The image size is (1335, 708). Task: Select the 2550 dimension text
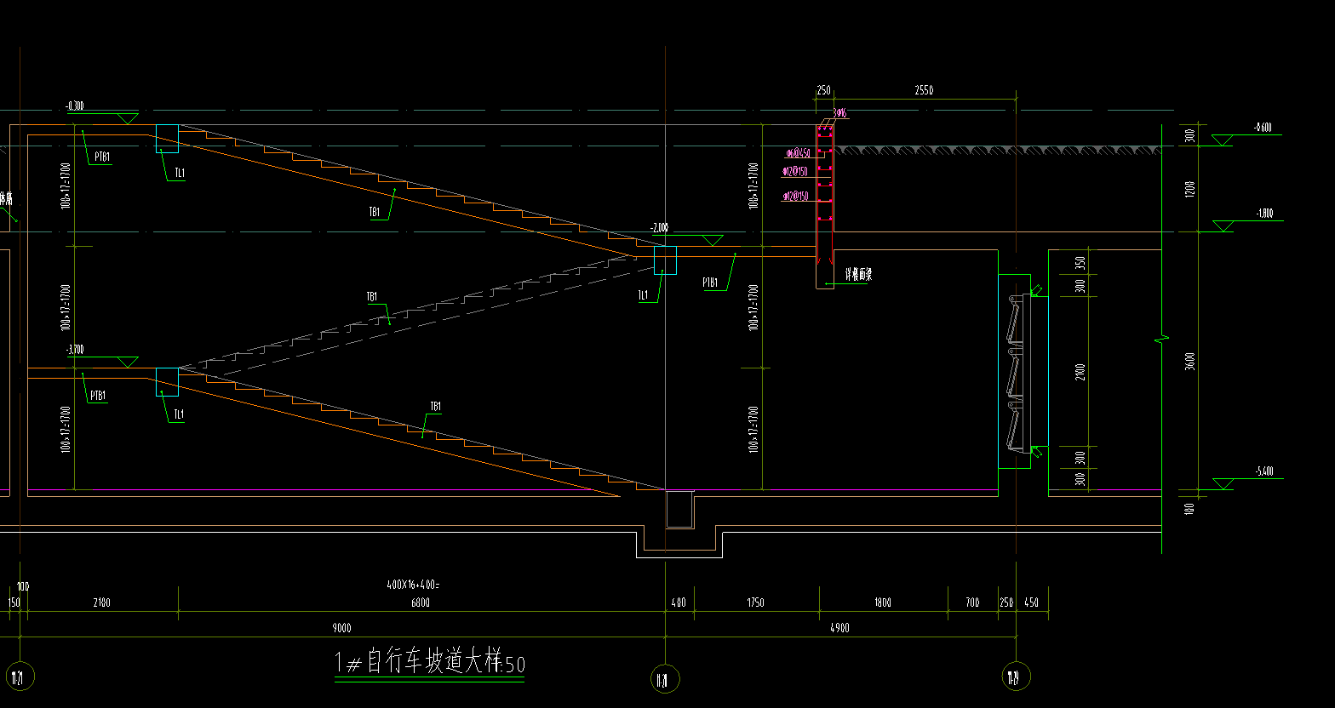click(x=922, y=90)
